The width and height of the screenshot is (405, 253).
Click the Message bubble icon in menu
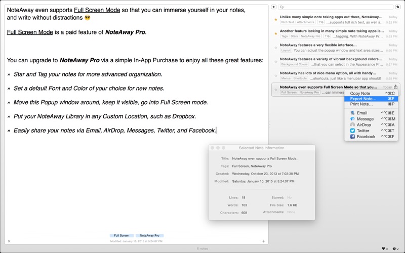tap(352, 119)
